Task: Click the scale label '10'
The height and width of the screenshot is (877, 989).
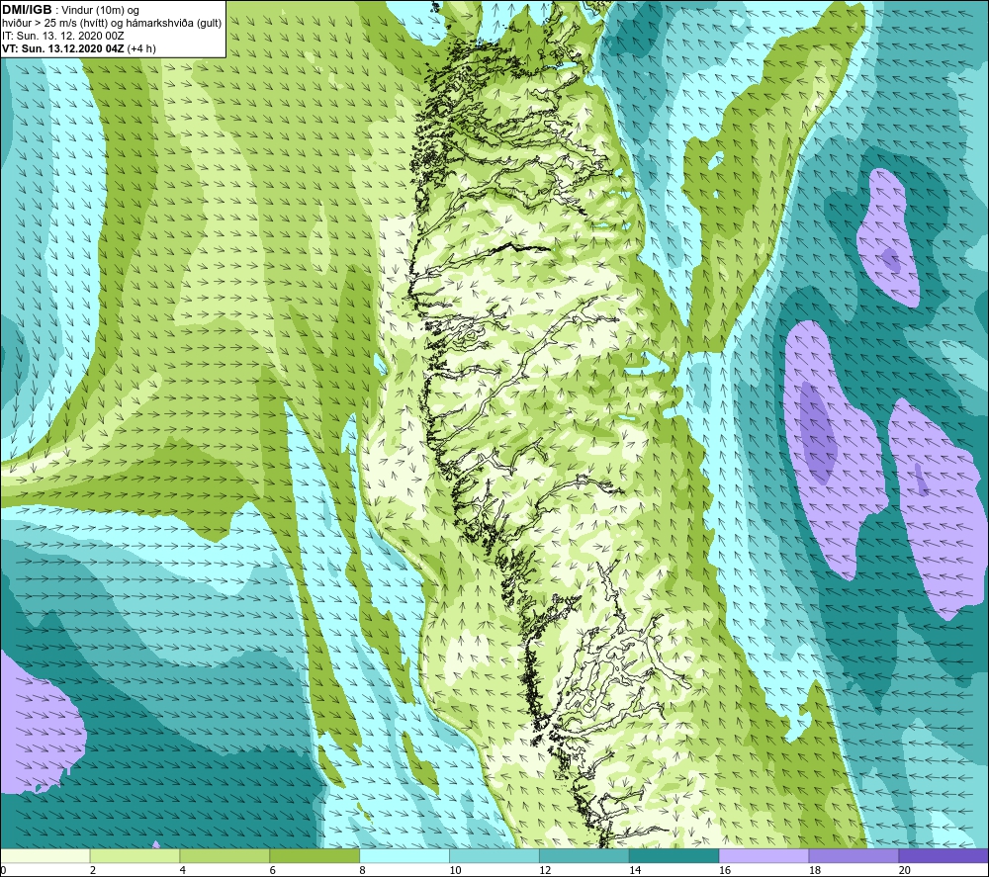Action: pyautogui.click(x=455, y=870)
